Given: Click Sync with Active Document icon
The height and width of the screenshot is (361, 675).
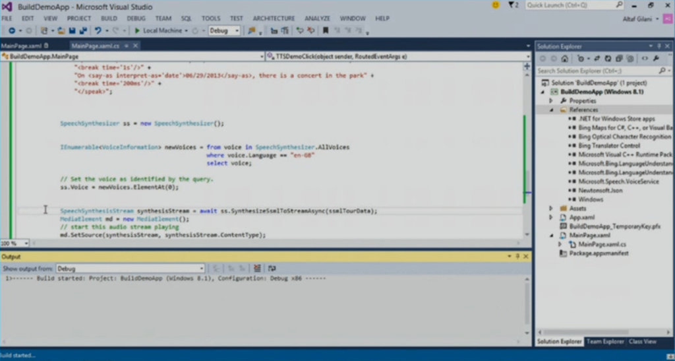Looking at the screenshot, I should (x=597, y=59).
